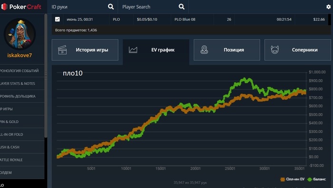
Task: Toggle the Олл-ин EV legend series
Action: pyautogui.click(x=293, y=179)
